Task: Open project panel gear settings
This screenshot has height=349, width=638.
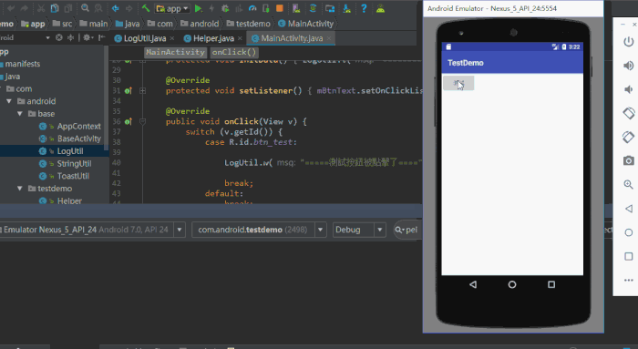Action: pos(87,38)
